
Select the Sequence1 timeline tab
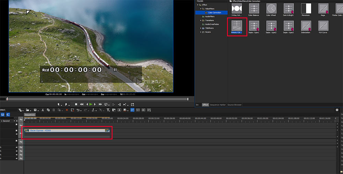(30, 115)
